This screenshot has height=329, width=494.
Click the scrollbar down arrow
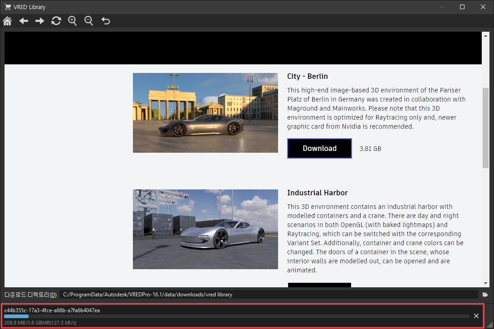click(485, 283)
